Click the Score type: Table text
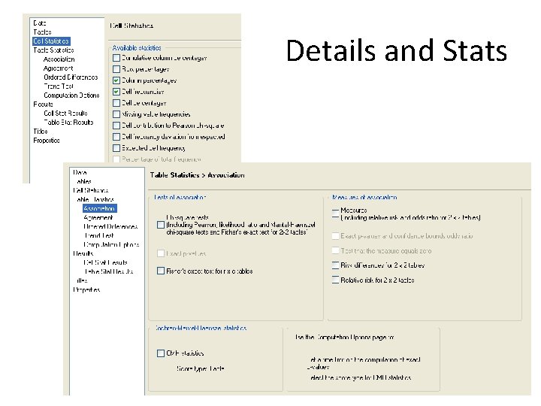Screen dimensions: 541x406 [x=200, y=368]
